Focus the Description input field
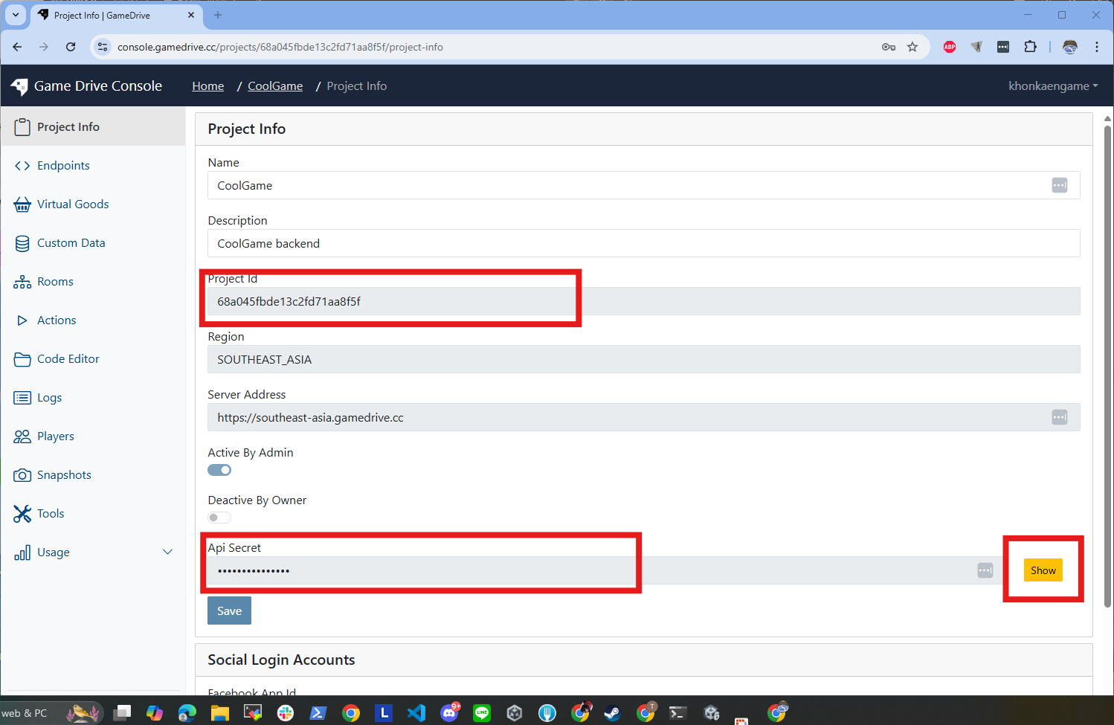The image size is (1114, 725). 643,244
